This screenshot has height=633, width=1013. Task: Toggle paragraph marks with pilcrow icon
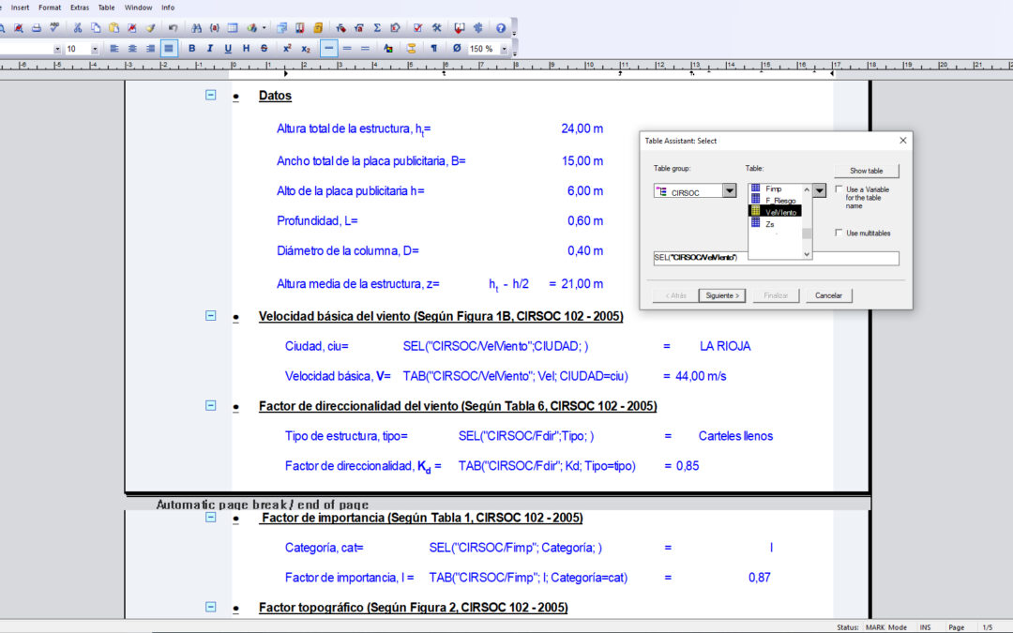(434, 49)
